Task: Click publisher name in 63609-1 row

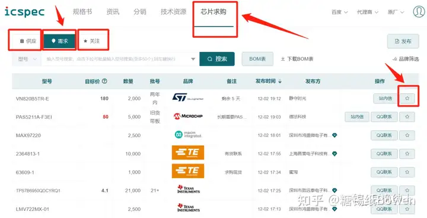Action: (294, 172)
